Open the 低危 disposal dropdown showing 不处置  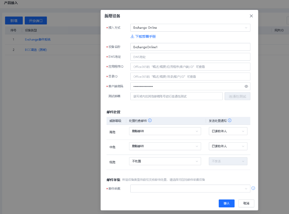(x=165, y=161)
